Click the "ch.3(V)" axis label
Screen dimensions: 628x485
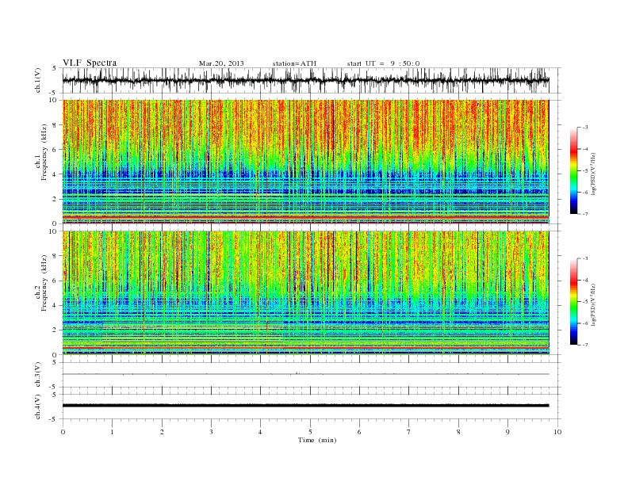(37, 375)
